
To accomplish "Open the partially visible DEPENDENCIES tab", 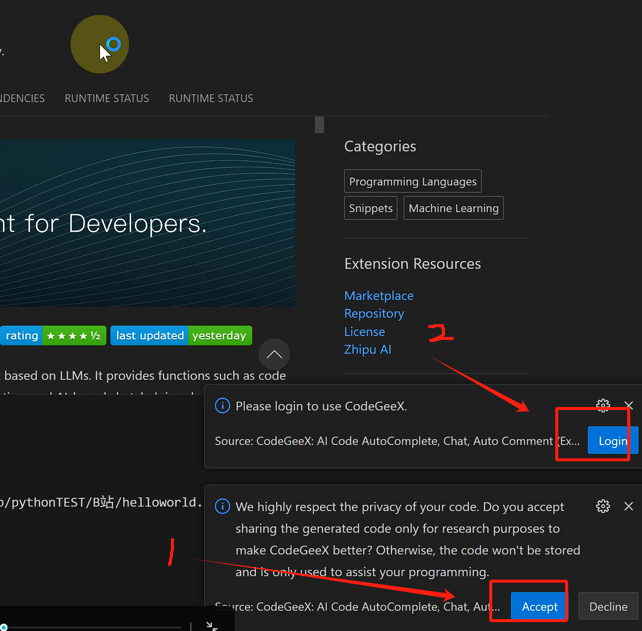I will tap(22, 98).
